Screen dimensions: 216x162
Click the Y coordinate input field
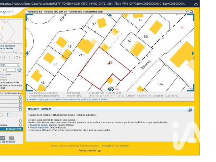click(11, 70)
